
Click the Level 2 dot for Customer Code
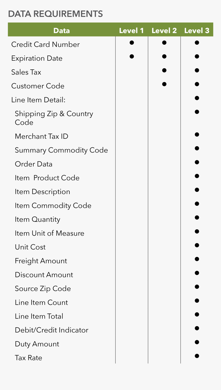coord(164,84)
